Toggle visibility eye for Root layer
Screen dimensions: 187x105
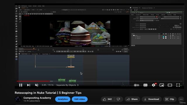point(159,36)
